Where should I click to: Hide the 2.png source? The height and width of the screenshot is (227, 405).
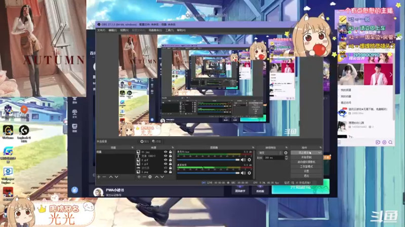(x=166, y=172)
